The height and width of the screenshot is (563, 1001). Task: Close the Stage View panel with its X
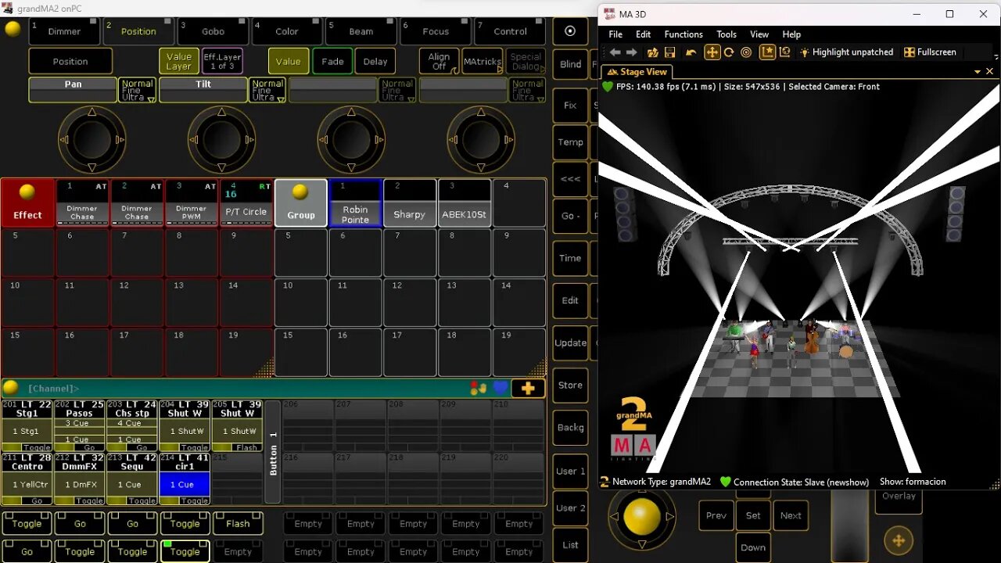(x=989, y=71)
